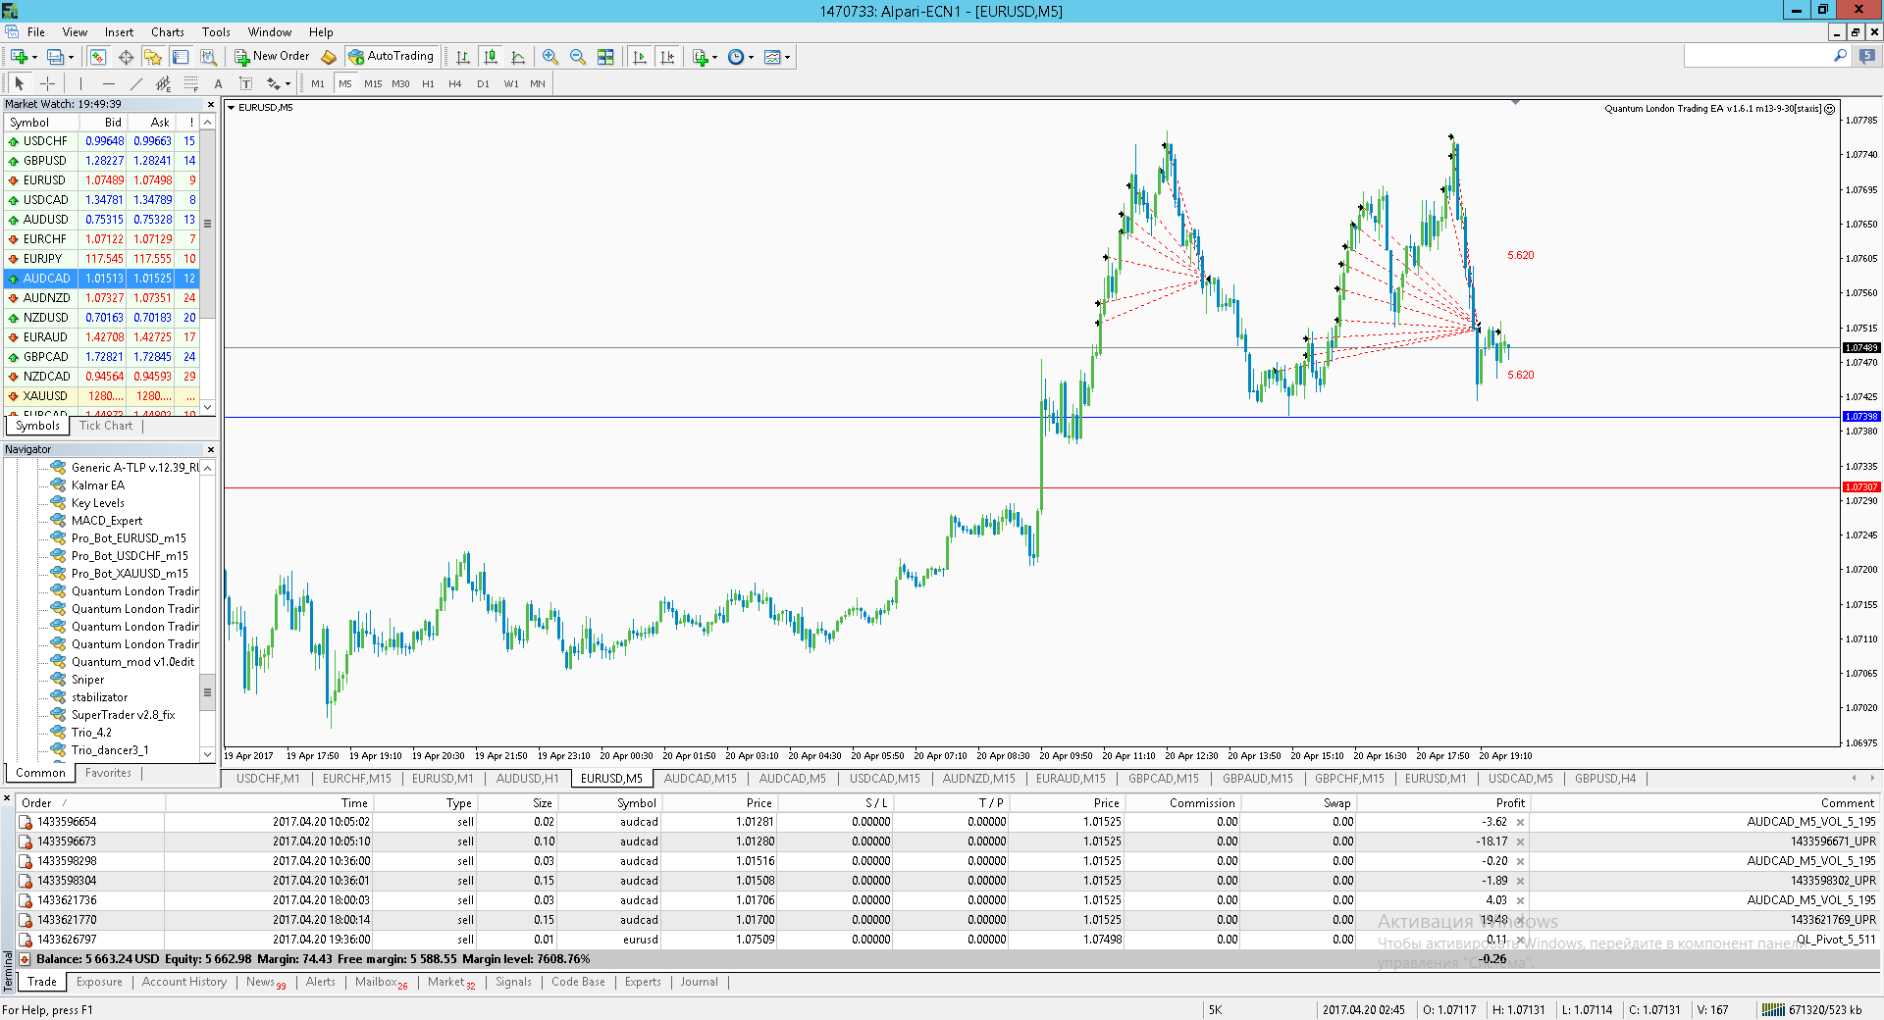Image resolution: width=1884 pixels, height=1020 pixels.
Task: Select the Text Label tool
Action: pyautogui.click(x=245, y=83)
